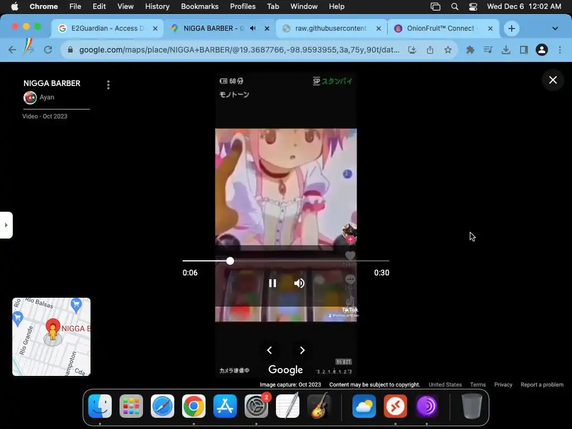Click Ayan's profile avatar
This screenshot has height=429, width=572.
click(x=30, y=97)
